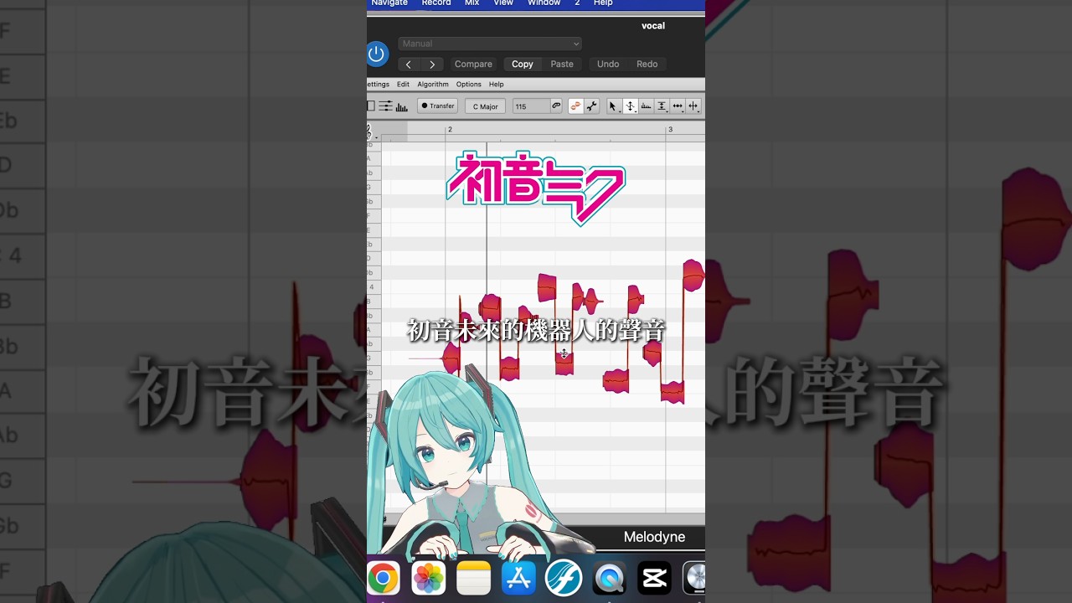Toggle the orange blob note display button

(575, 106)
